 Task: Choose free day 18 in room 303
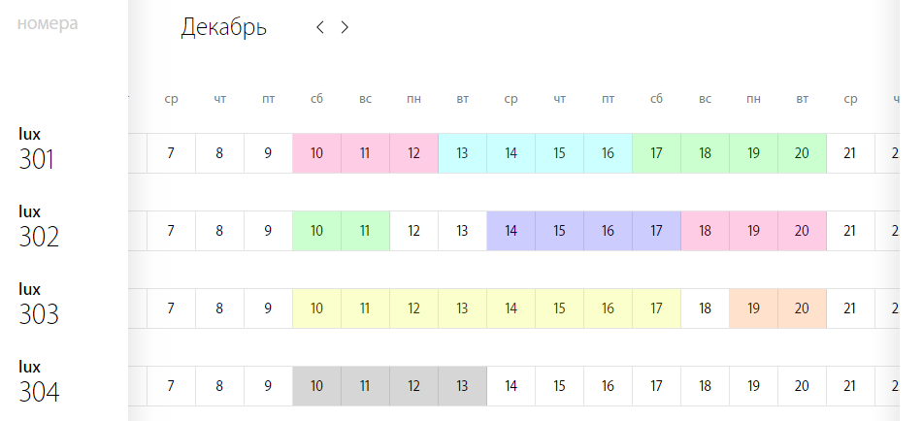[x=706, y=308]
